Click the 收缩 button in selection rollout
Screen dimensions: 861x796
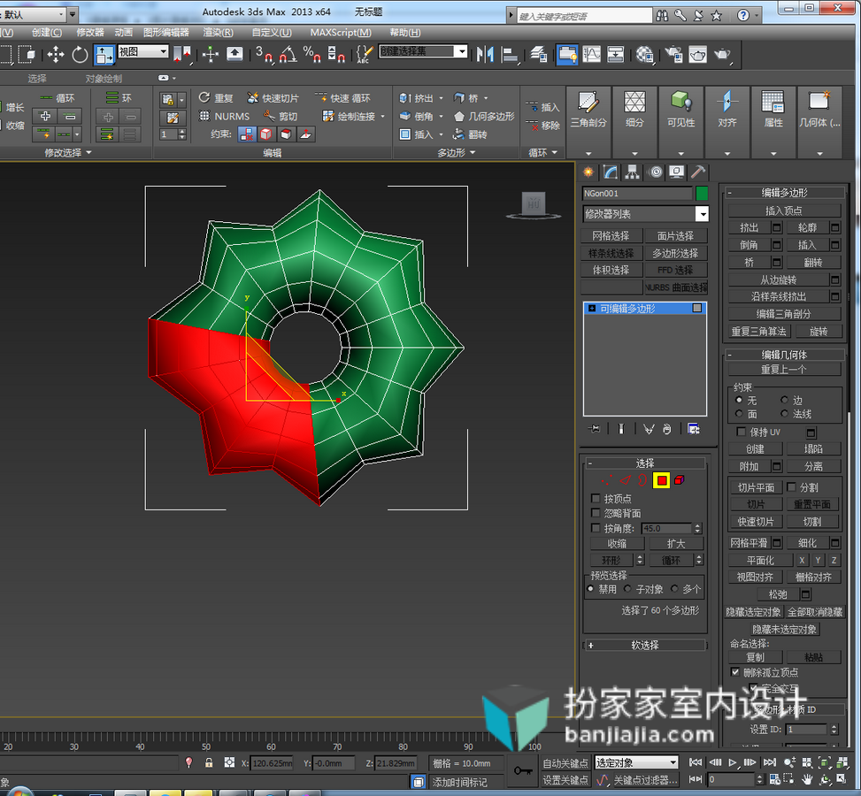point(617,543)
